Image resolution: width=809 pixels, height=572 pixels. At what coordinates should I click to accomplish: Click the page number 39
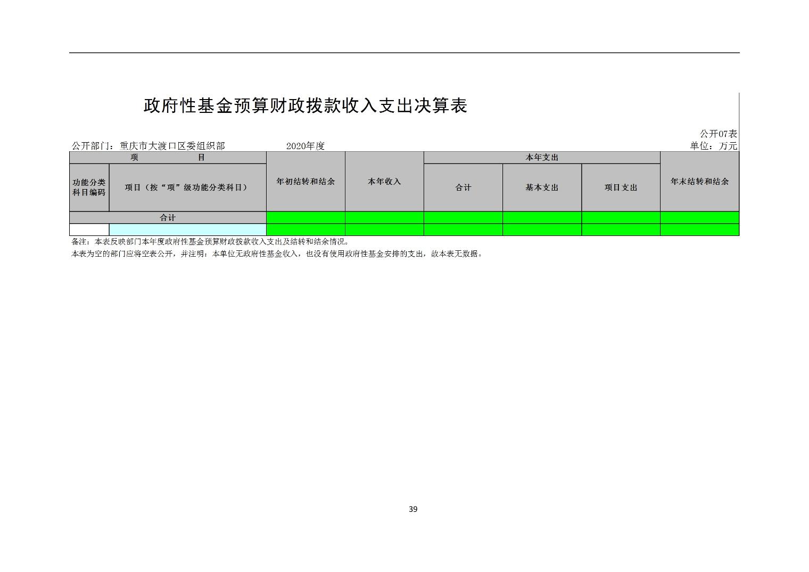coord(413,509)
